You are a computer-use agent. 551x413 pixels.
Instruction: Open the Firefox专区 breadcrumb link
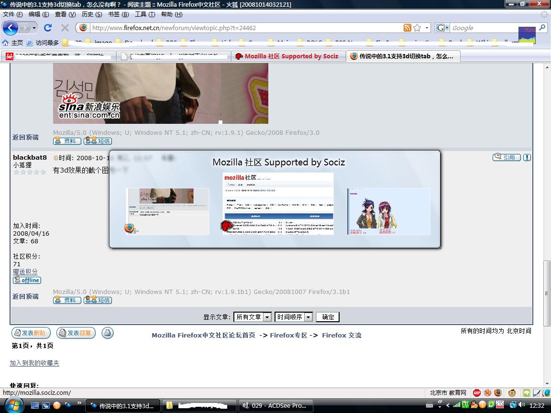288,335
